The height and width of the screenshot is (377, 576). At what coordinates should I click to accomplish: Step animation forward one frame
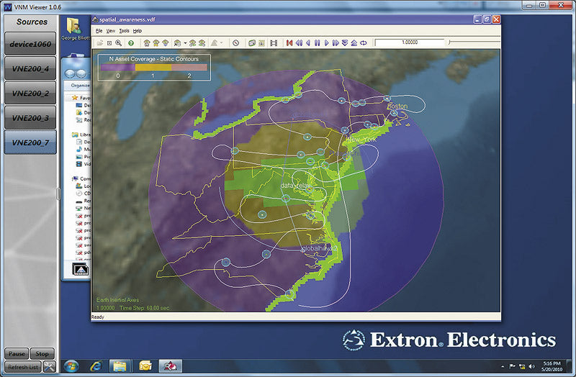coord(336,43)
